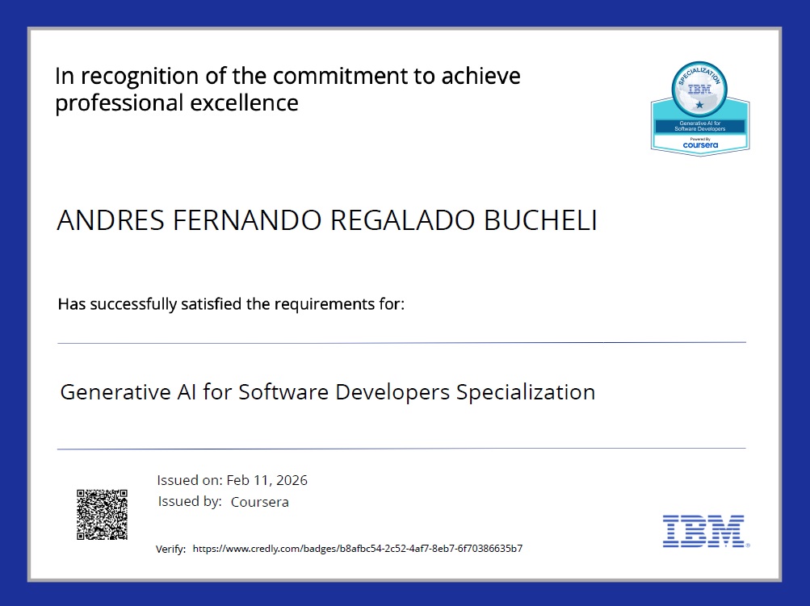Click the recognition statement at the top left
The image size is (810, 606).
(x=287, y=89)
